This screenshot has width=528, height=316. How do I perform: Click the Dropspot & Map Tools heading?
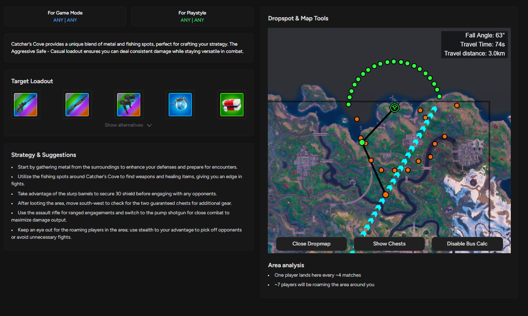coord(298,19)
